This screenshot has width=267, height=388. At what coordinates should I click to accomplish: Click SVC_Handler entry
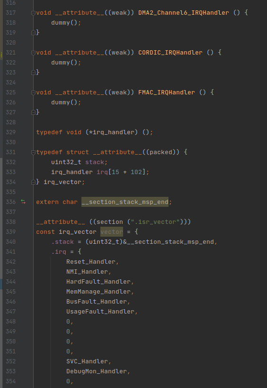click(x=87, y=361)
